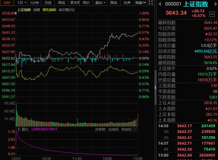Select the 平盘家数 value 58
The image size is (218, 160).
[215, 91]
